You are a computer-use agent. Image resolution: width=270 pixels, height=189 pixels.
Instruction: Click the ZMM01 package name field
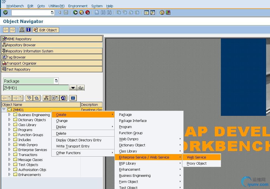(x=36, y=88)
